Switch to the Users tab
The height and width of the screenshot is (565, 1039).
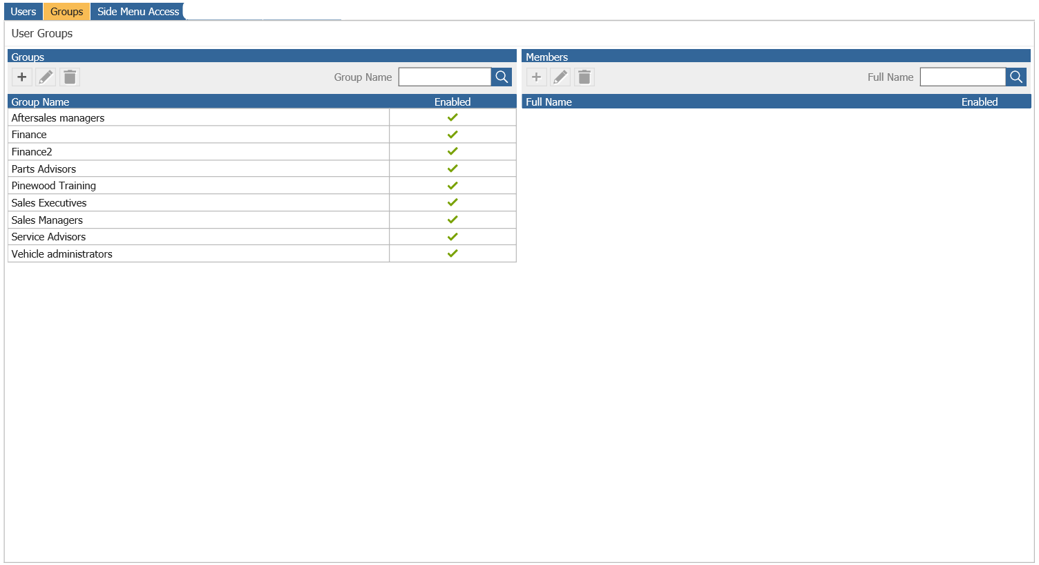pyautogui.click(x=23, y=11)
